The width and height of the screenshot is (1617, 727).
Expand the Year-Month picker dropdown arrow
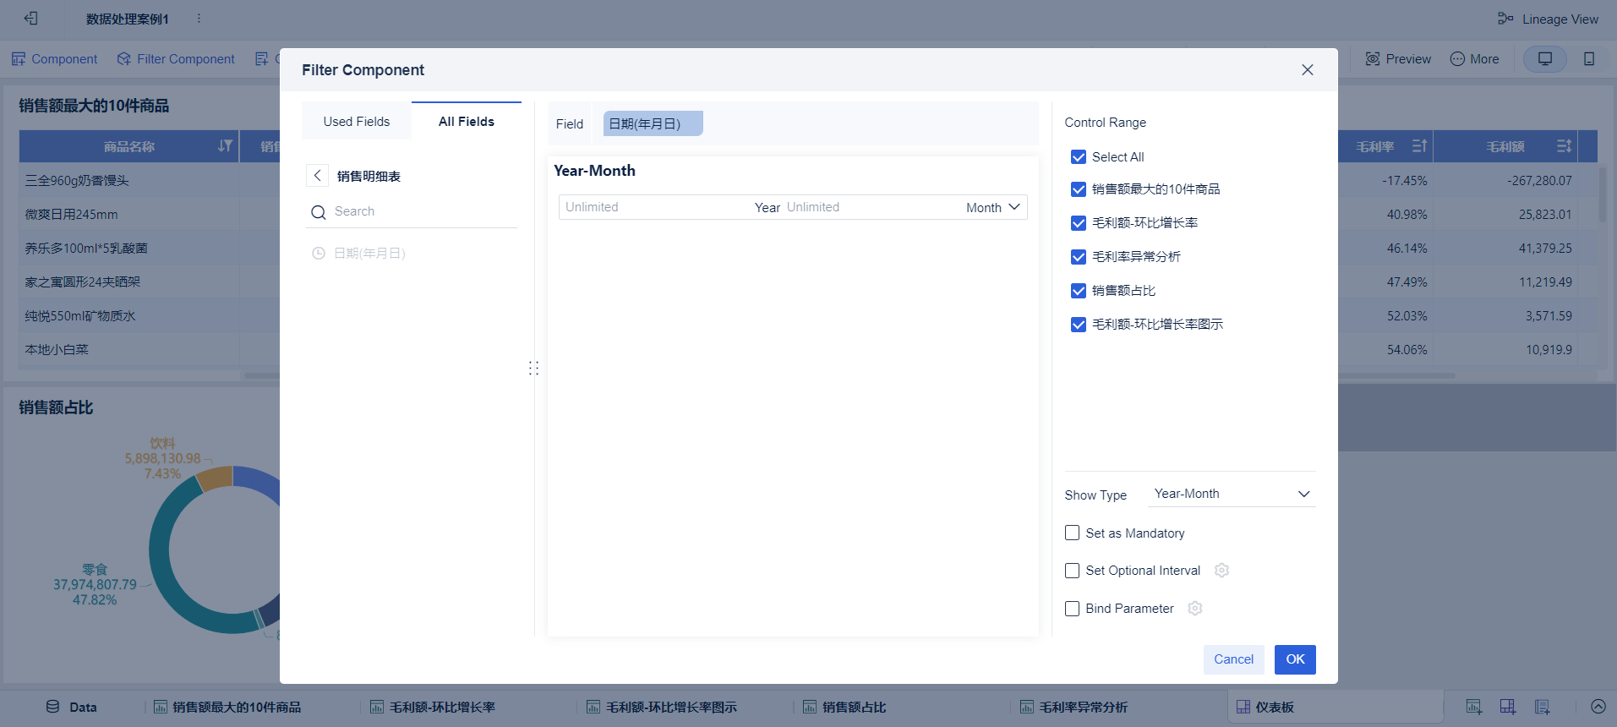tap(1014, 207)
